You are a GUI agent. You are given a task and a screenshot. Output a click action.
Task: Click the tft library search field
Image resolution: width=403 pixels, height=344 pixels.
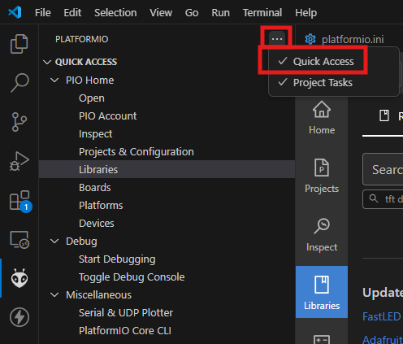click(383, 199)
